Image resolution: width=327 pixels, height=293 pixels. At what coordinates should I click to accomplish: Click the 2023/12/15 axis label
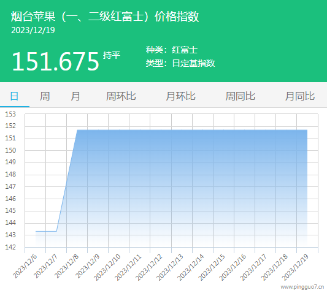coord(212,267)
